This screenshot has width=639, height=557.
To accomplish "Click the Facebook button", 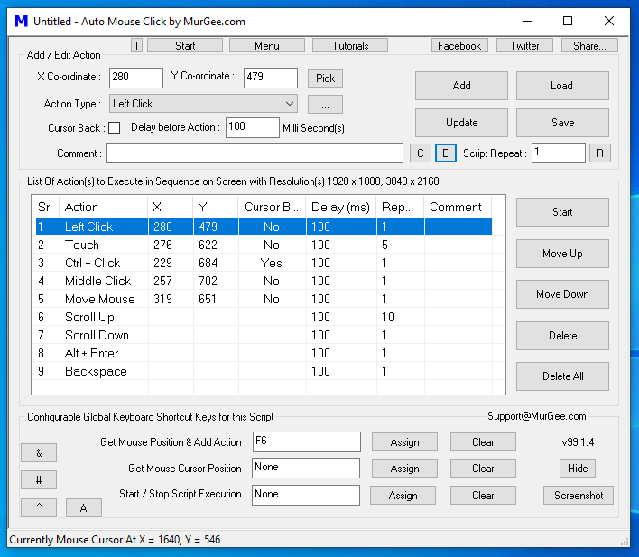I will coord(459,45).
